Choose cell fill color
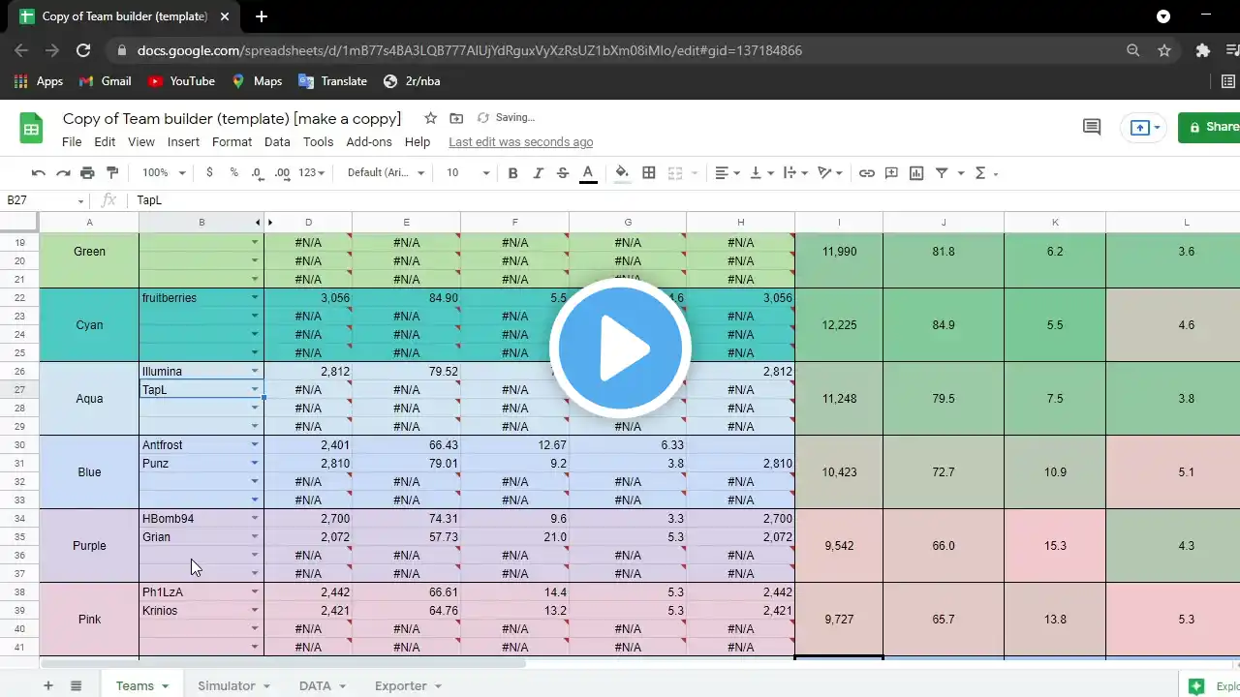1240x697 pixels. coord(622,173)
